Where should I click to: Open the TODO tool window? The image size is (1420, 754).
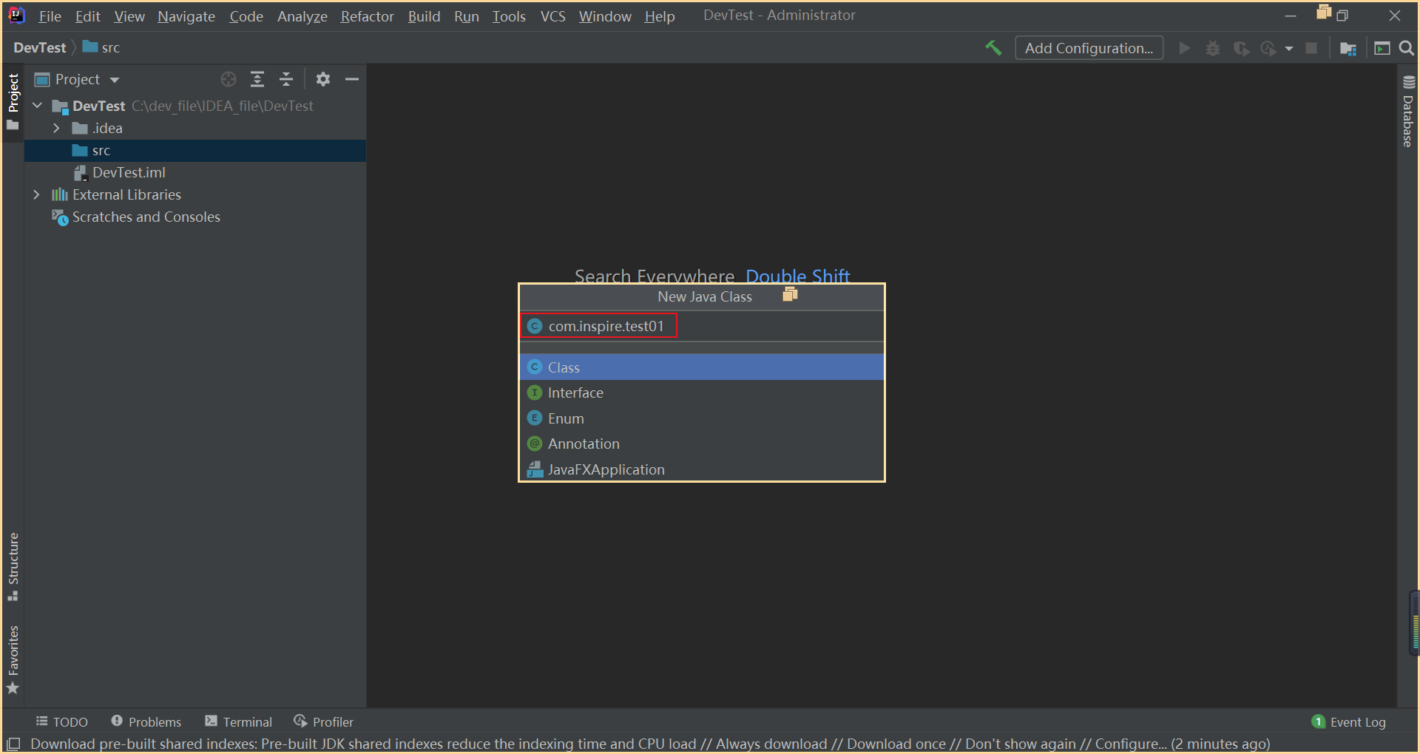[x=62, y=721]
